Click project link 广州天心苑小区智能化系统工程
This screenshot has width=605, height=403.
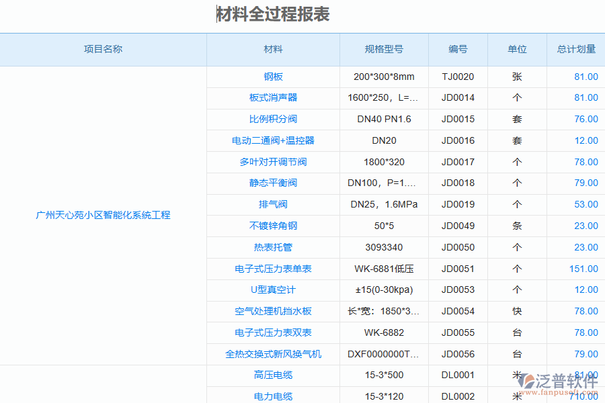(x=103, y=215)
